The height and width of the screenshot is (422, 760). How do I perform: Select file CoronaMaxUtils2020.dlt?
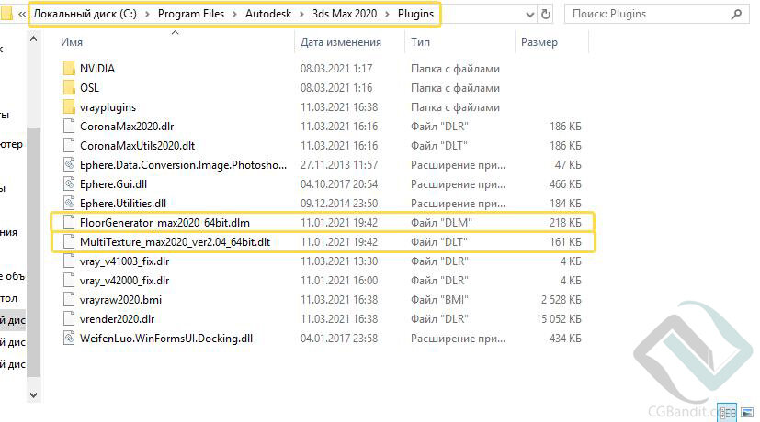click(137, 146)
